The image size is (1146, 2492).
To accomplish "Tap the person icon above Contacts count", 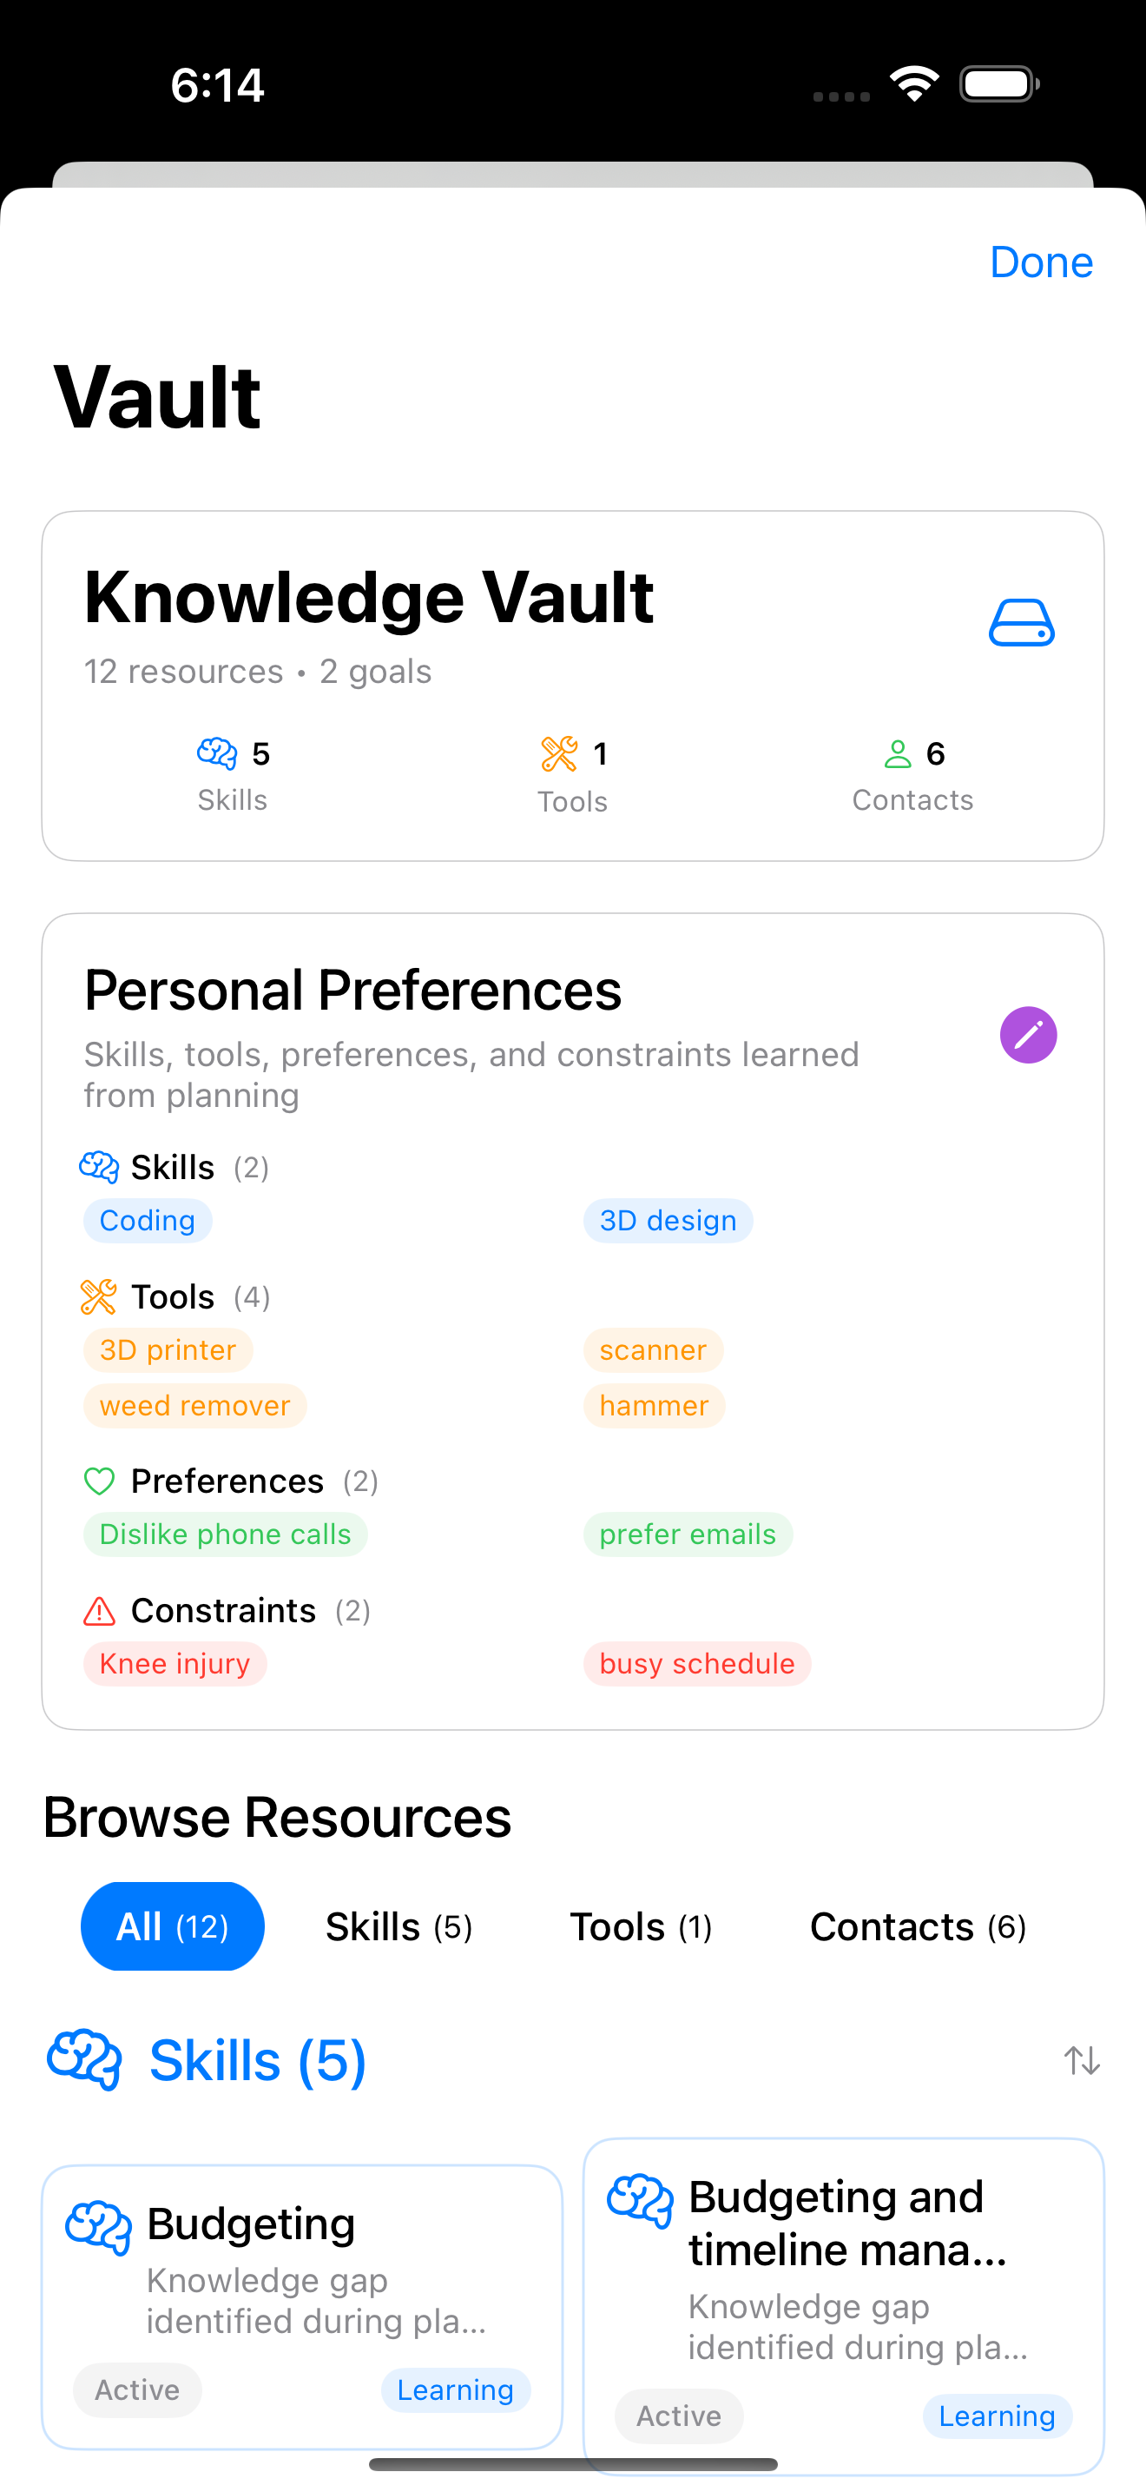I will tap(898, 753).
